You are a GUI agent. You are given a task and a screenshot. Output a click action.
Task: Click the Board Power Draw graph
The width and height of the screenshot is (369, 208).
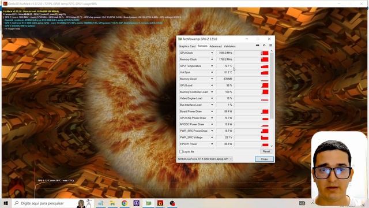252,112
